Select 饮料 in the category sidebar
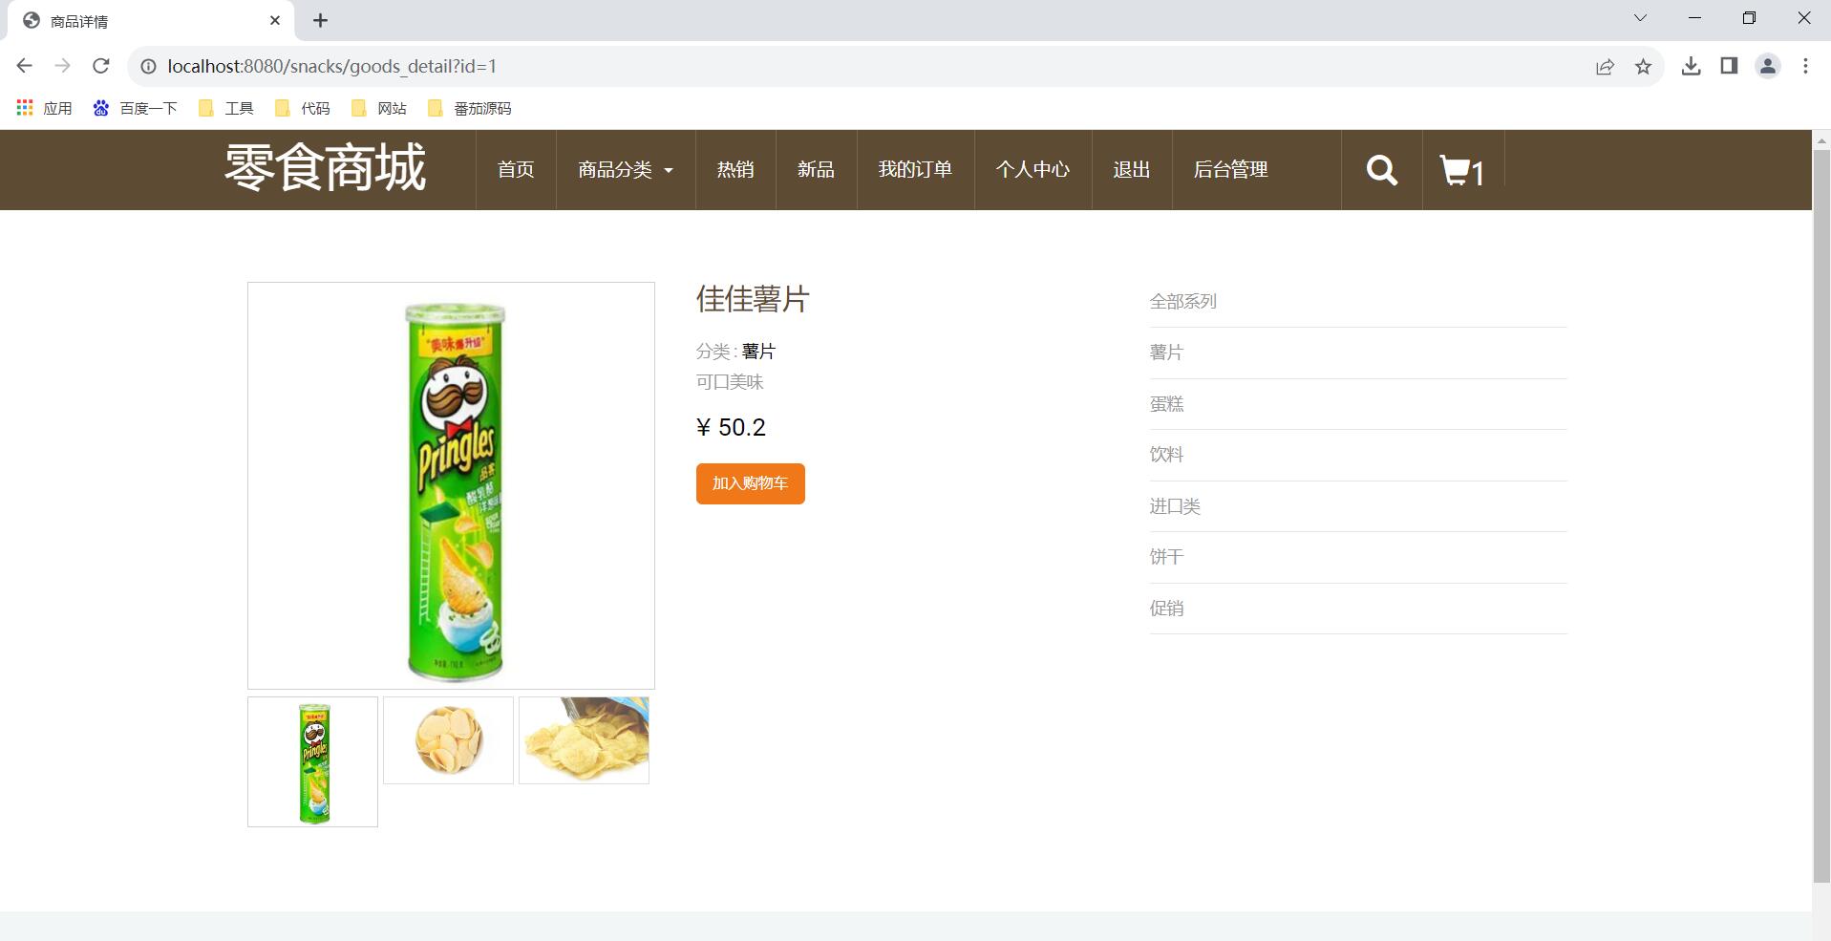 coord(1166,455)
